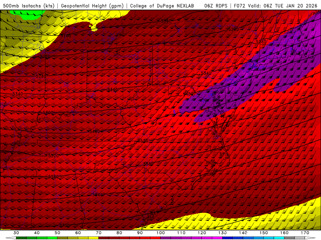This screenshot has height=240, width=321.
Task: Click the 40 value on the color scale
Action: coord(37,233)
